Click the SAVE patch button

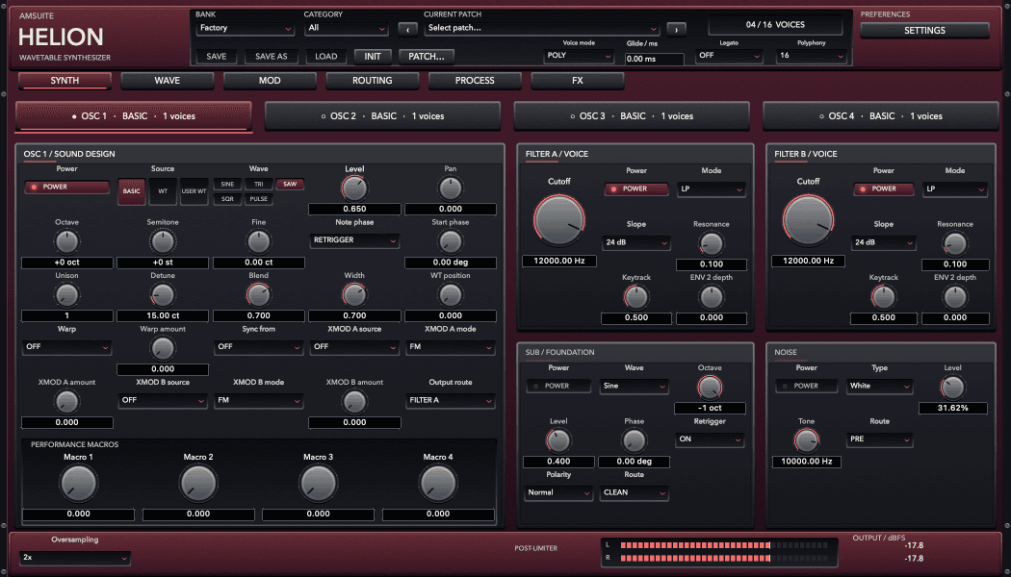point(216,57)
